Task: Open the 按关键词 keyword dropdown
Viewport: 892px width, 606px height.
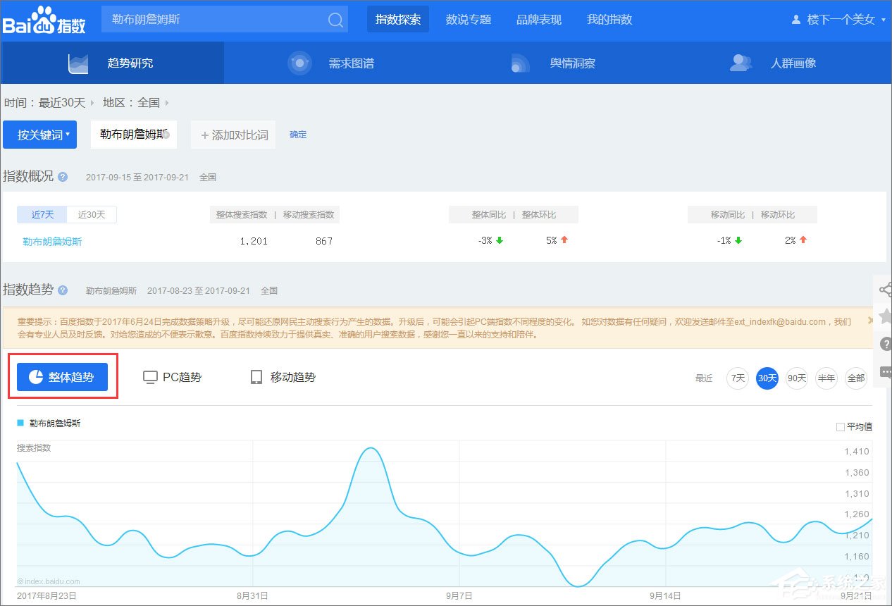Action: [40, 135]
